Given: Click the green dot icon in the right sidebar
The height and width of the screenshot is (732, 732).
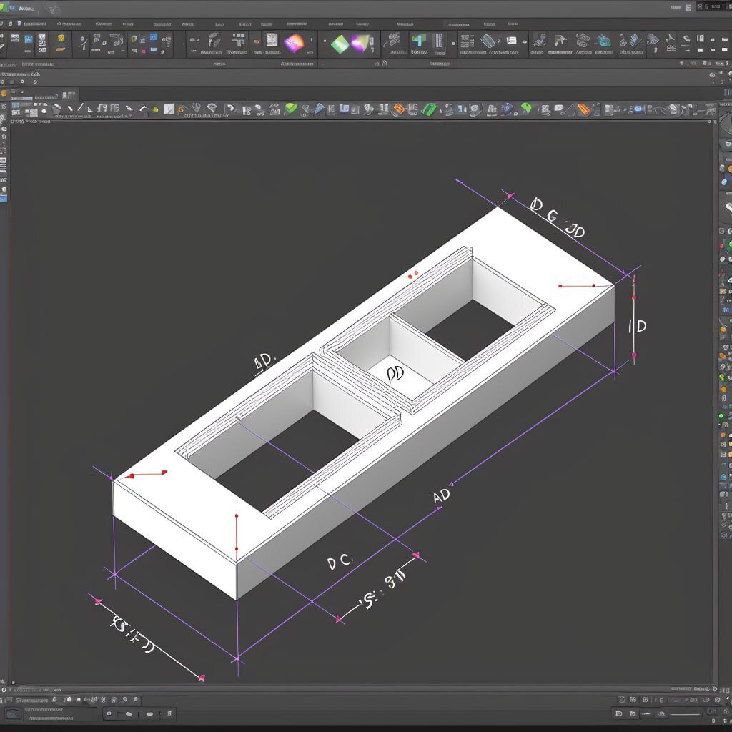Looking at the screenshot, I should click(721, 415).
